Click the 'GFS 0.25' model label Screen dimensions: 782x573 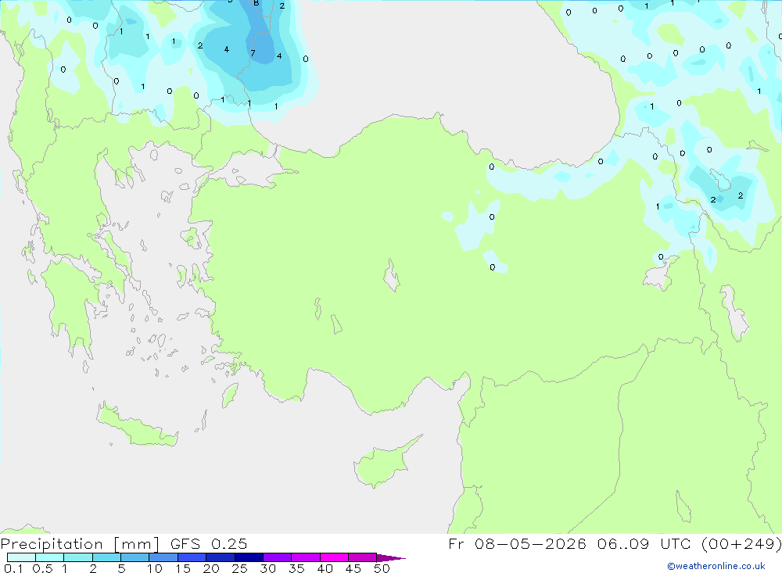pyautogui.click(x=209, y=544)
